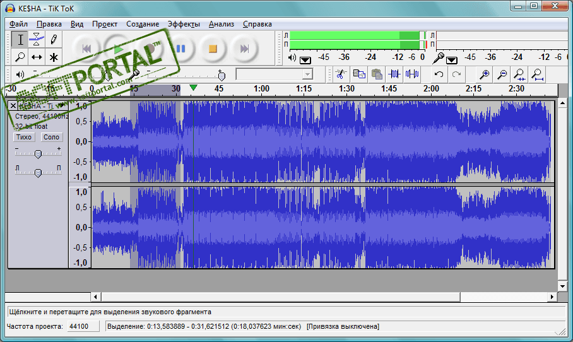Open the Правка menu
This screenshot has height=342, width=573.
click(x=49, y=24)
